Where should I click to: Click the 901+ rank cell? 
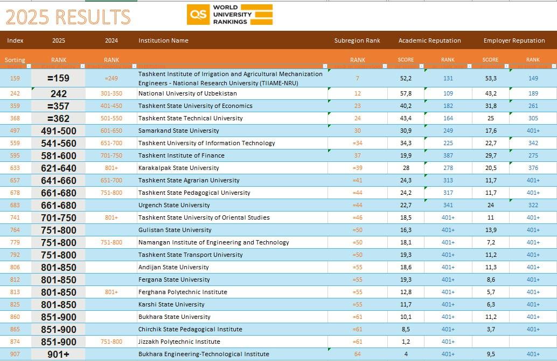tap(58, 354)
